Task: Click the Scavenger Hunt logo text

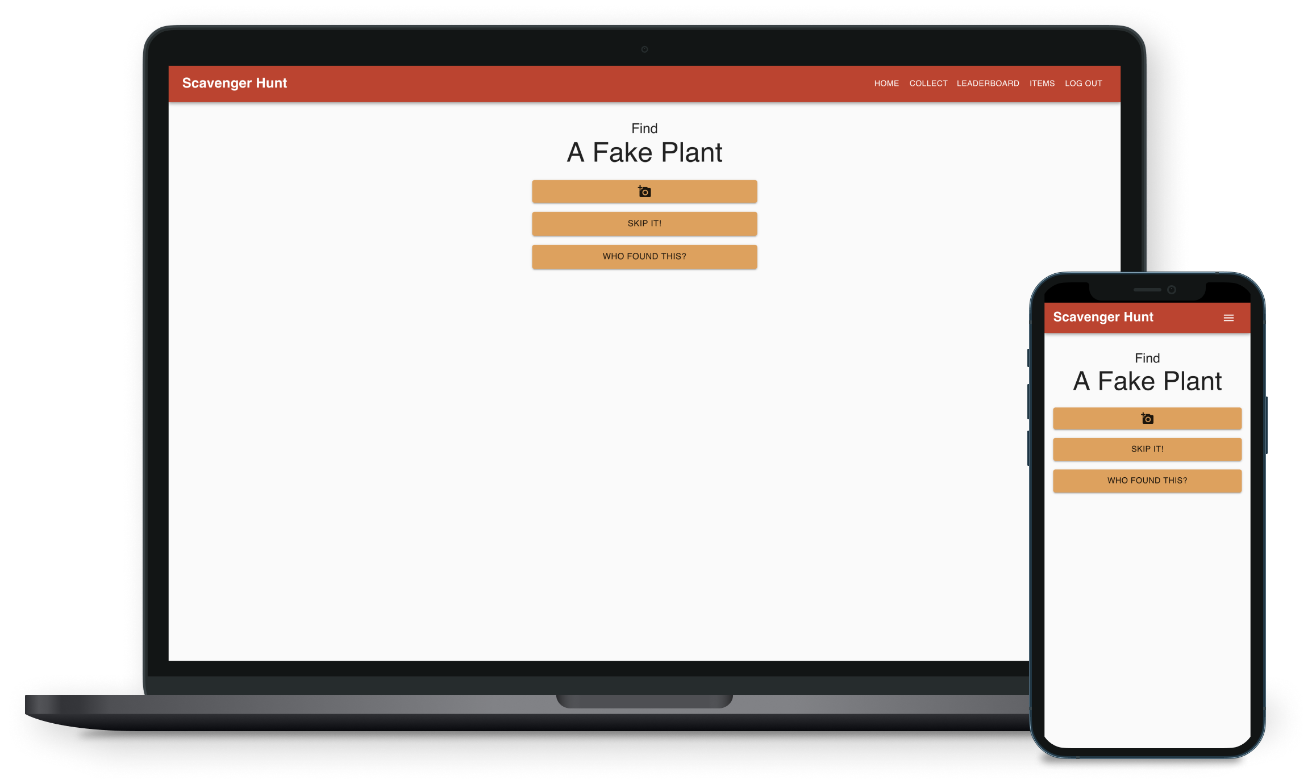Action: point(236,83)
